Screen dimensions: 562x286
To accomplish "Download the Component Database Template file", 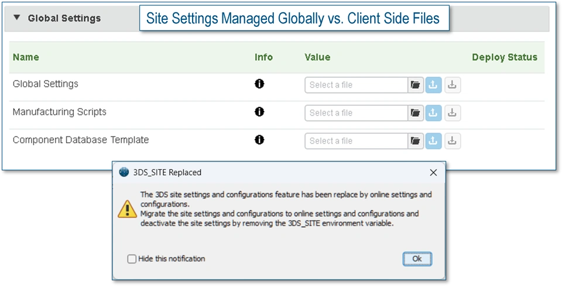I will pyautogui.click(x=452, y=141).
